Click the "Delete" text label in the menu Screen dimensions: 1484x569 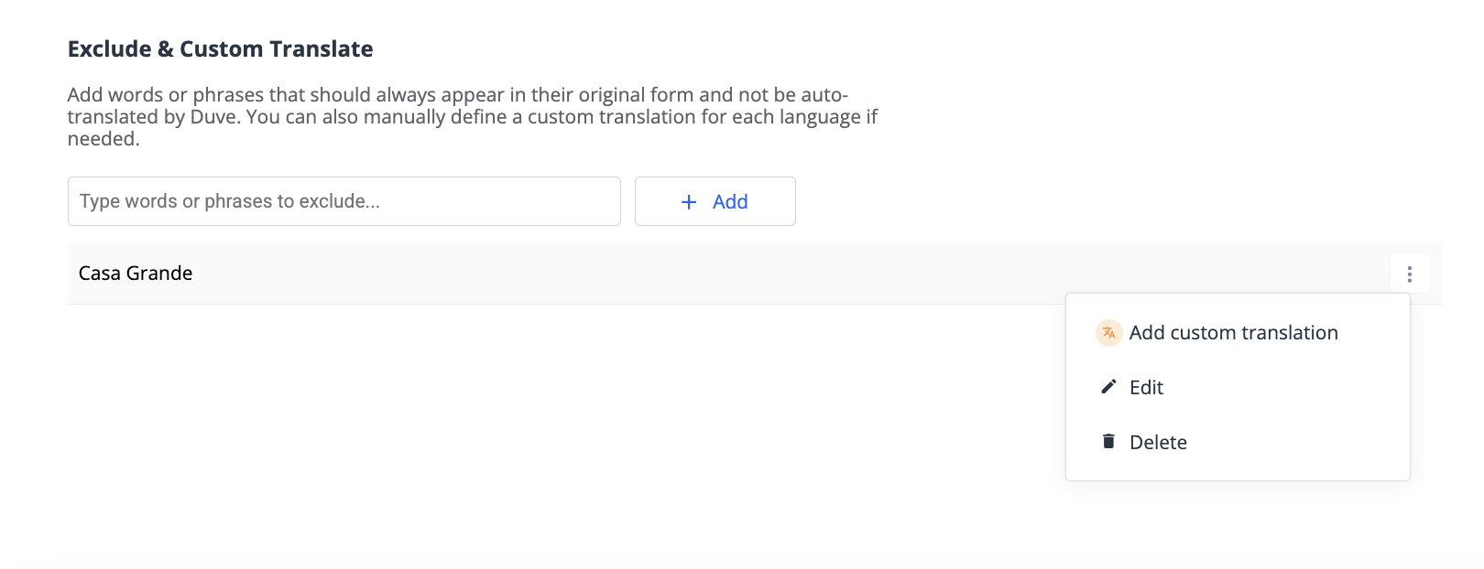click(x=1158, y=443)
